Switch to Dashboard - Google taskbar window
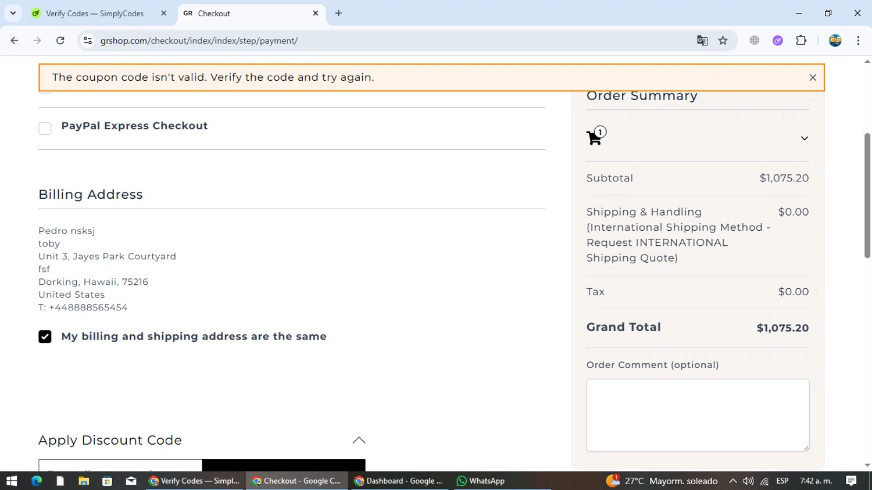The height and width of the screenshot is (490, 872). [x=399, y=481]
